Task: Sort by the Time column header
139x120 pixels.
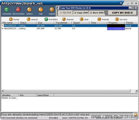Action: (x=98, y=23)
